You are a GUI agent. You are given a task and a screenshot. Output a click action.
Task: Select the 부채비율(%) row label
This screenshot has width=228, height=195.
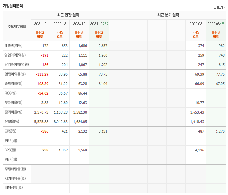(x=13, y=102)
